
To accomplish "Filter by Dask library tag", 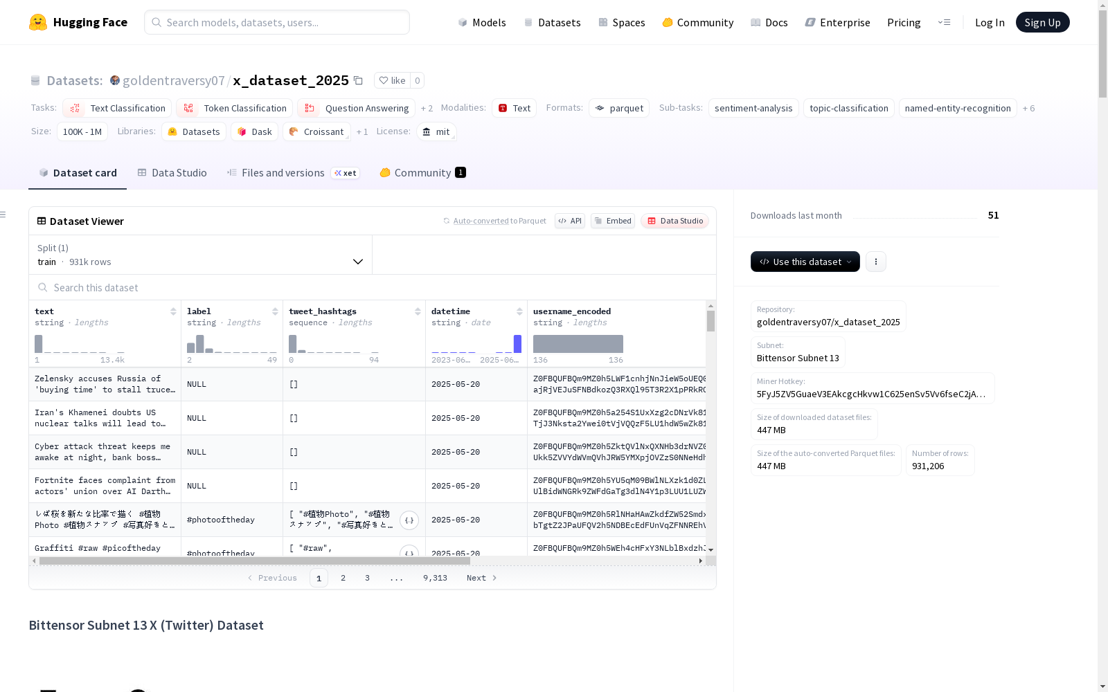I will pyautogui.click(x=254, y=131).
